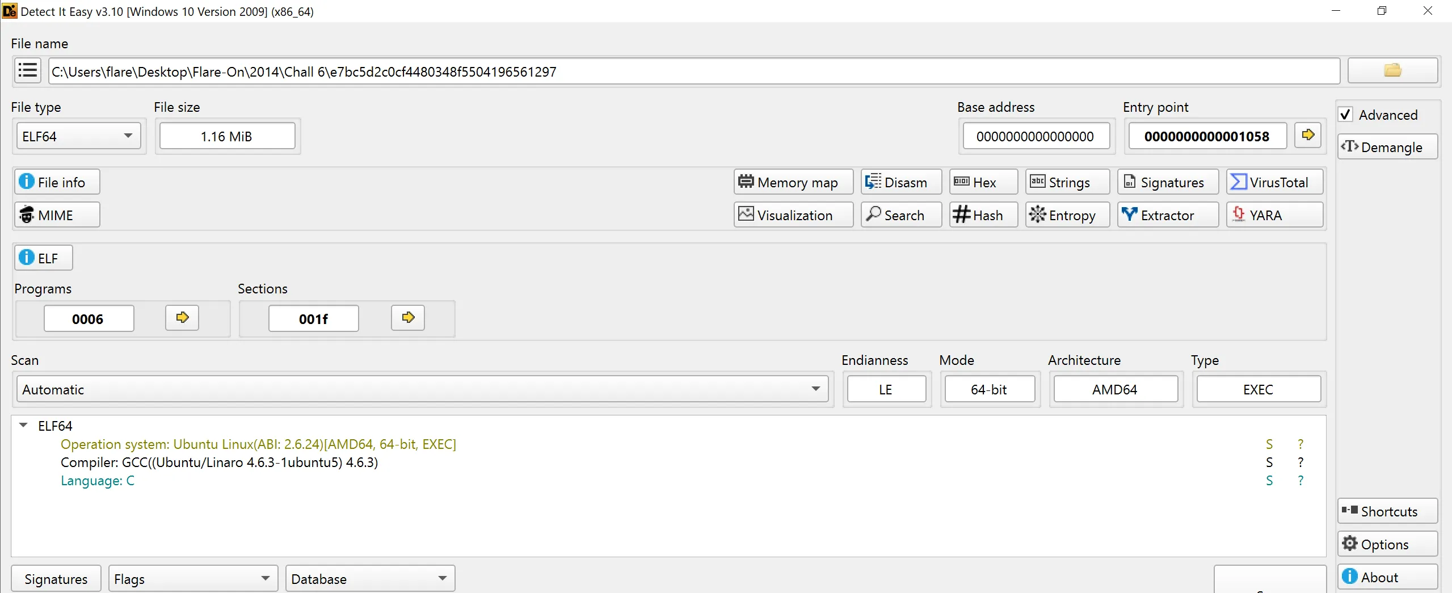Click the file name path field
This screenshot has width=1452, height=593.
(693, 72)
